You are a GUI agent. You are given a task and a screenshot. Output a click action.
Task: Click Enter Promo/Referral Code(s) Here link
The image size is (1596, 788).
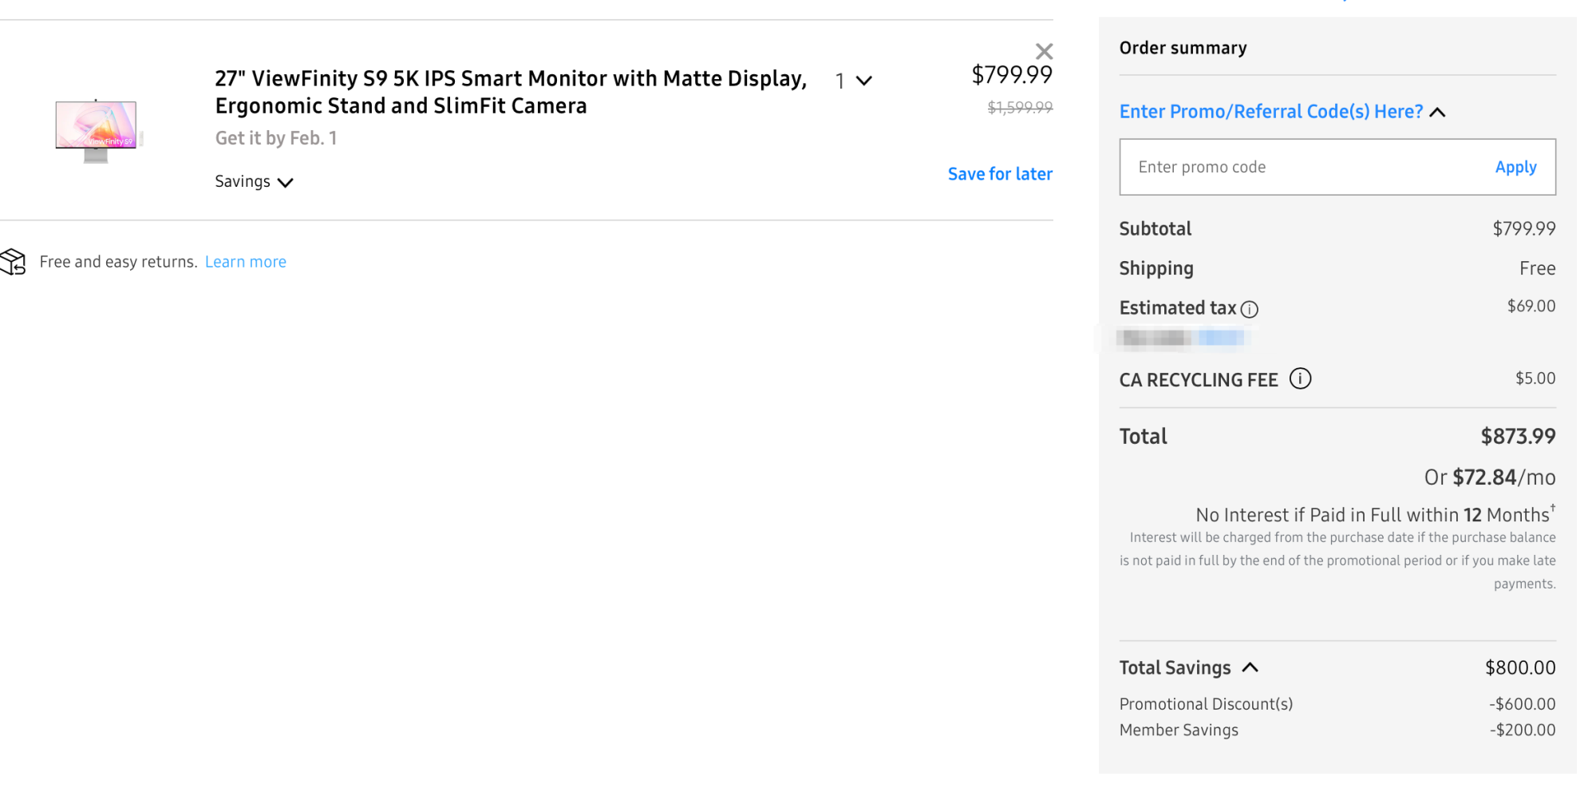pos(1270,112)
